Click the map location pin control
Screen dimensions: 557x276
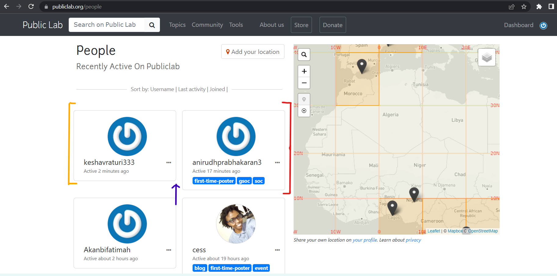pyautogui.click(x=304, y=99)
